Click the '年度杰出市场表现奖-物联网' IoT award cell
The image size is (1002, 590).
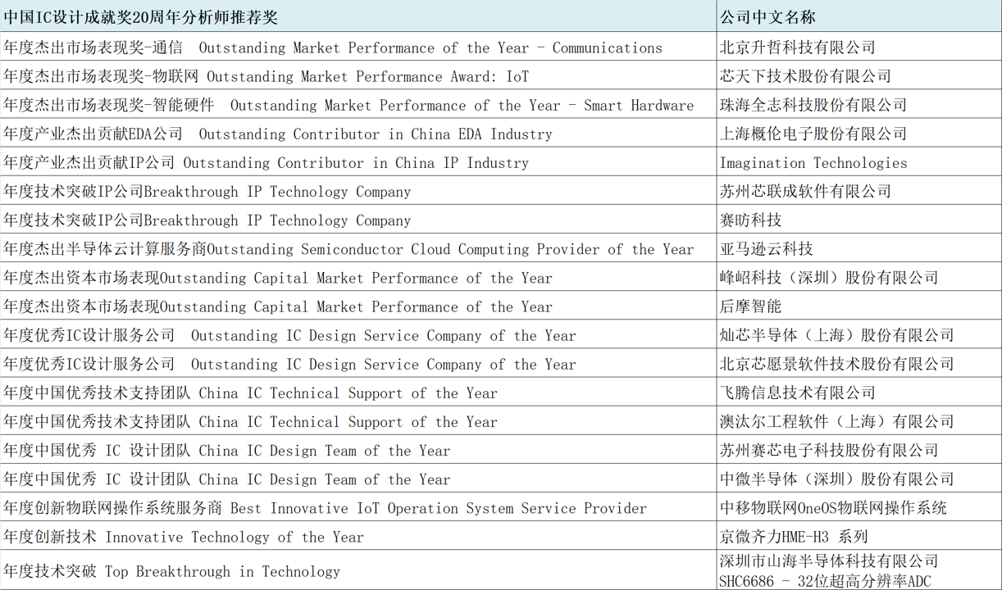point(358,75)
